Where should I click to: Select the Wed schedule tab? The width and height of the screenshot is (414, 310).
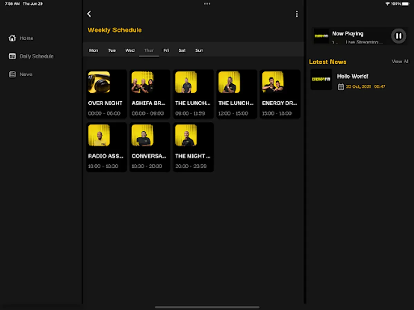point(130,50)
